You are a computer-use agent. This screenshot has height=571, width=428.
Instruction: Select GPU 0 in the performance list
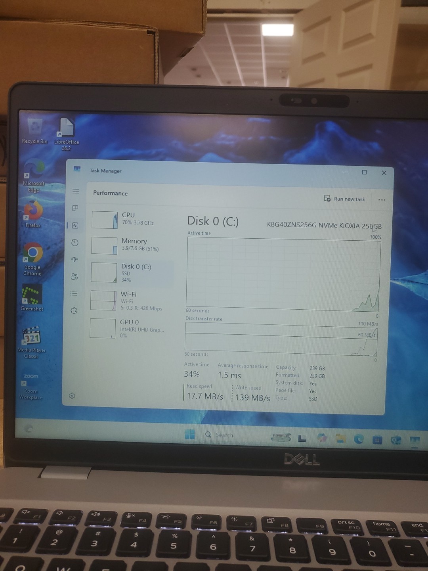(131, 329)
